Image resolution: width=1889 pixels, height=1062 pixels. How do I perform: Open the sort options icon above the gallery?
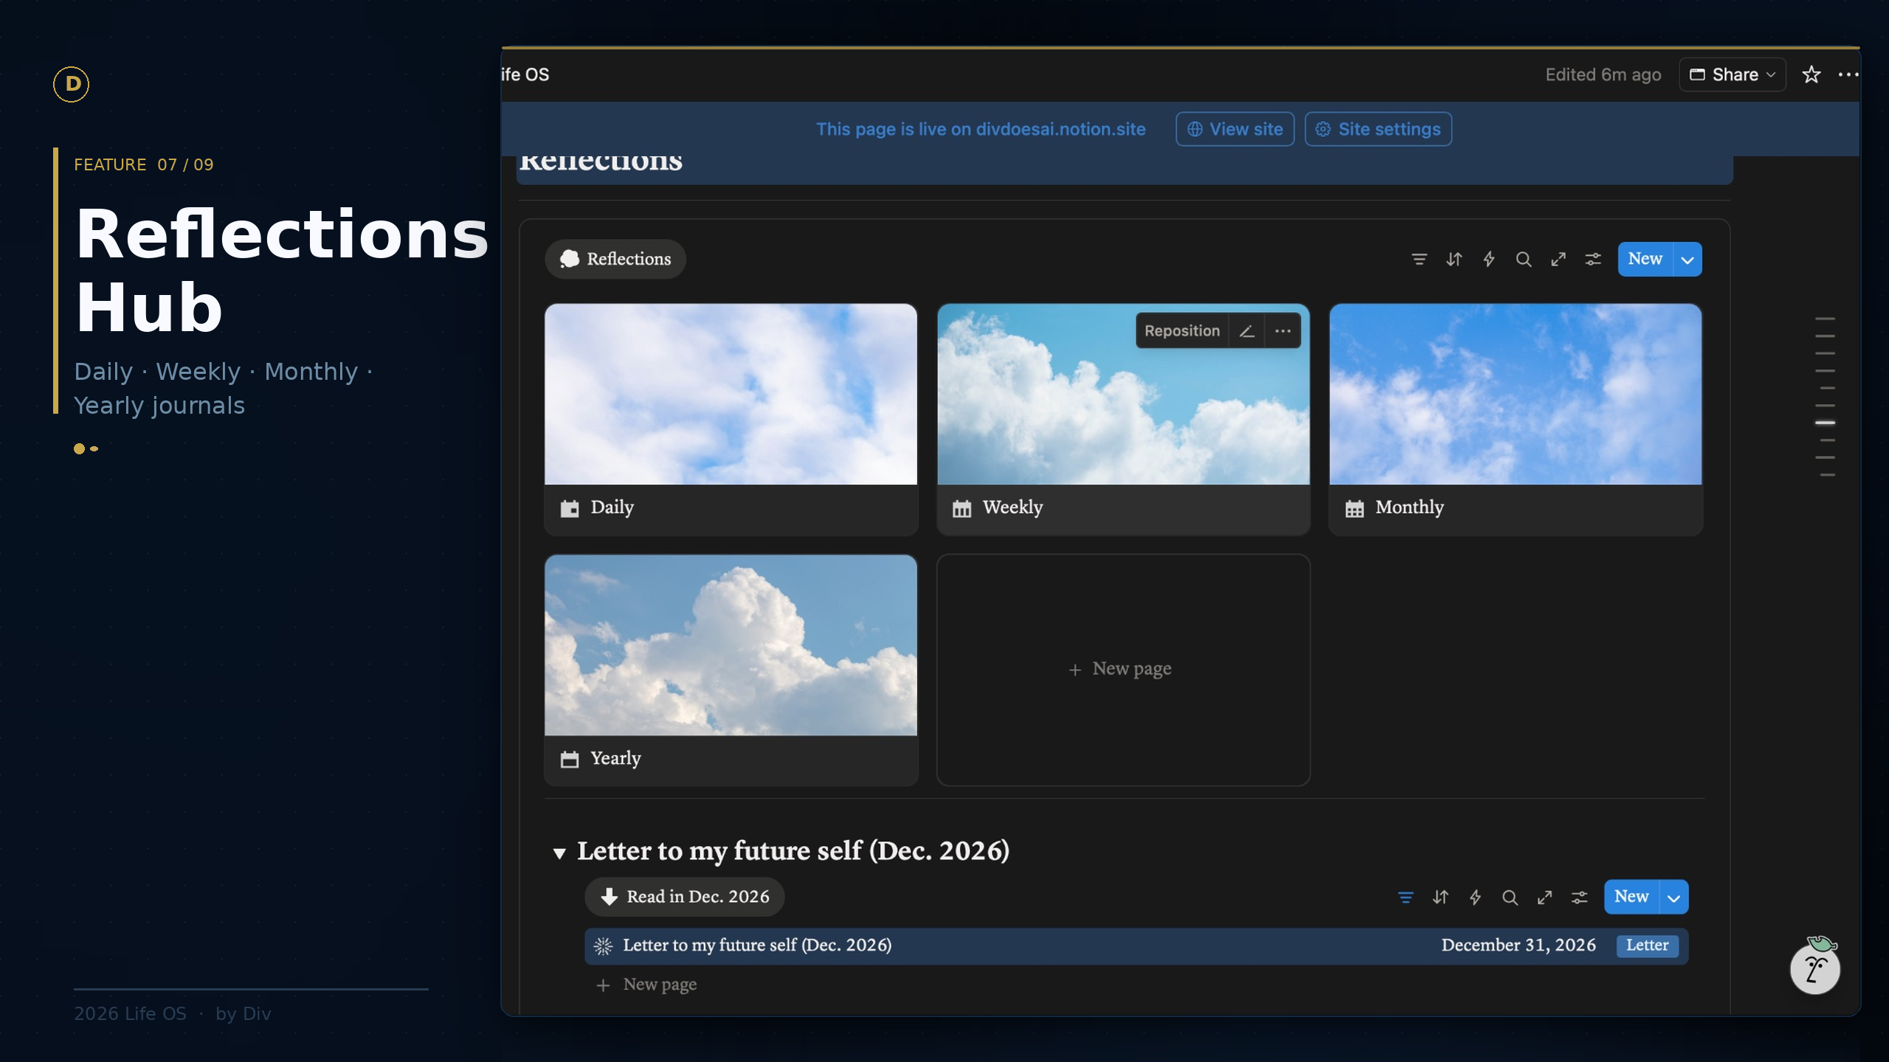pos(1453,259)
